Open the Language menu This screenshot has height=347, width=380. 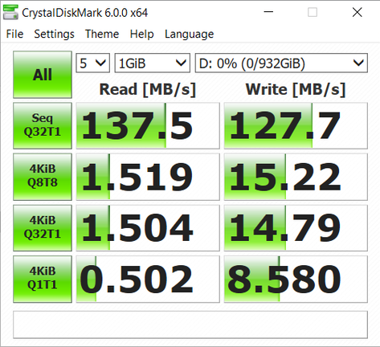tap(189, 34)
